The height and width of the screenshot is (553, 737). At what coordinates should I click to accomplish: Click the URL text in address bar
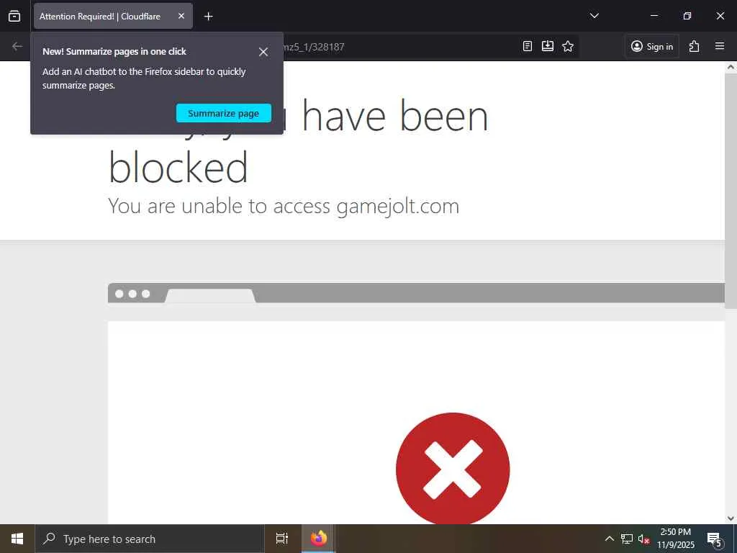[x=314, y=47]
